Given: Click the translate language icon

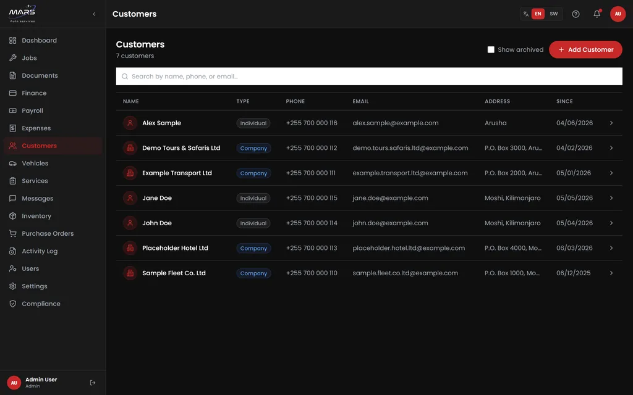Looking at the screenshot, I should point(525,14).
